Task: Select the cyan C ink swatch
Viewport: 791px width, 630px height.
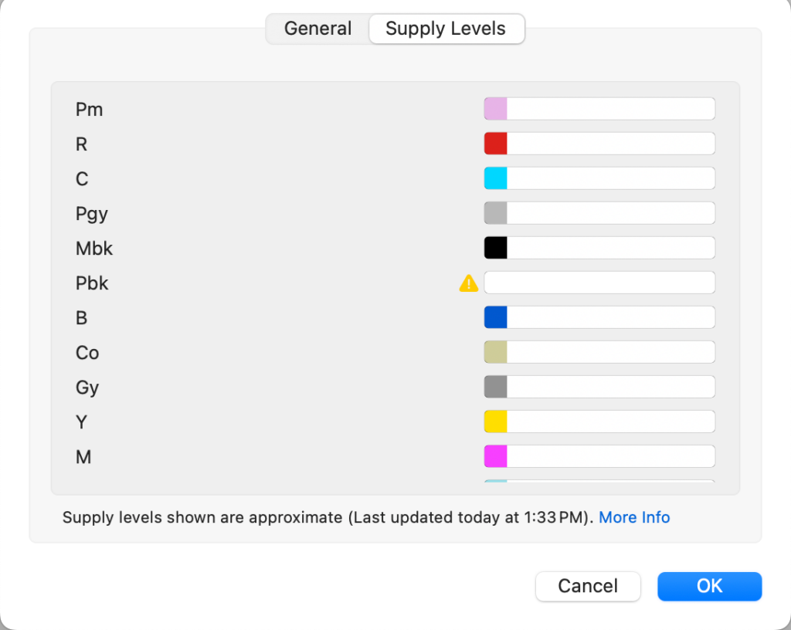Action: (x=495, y=178)
